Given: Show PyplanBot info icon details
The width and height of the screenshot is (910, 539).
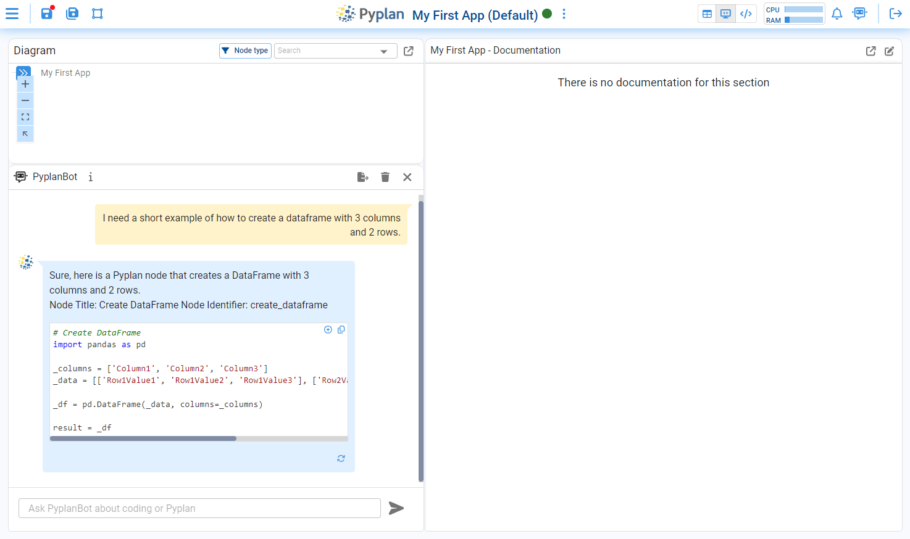Looking at the screenshot, I should pos(91,177).
